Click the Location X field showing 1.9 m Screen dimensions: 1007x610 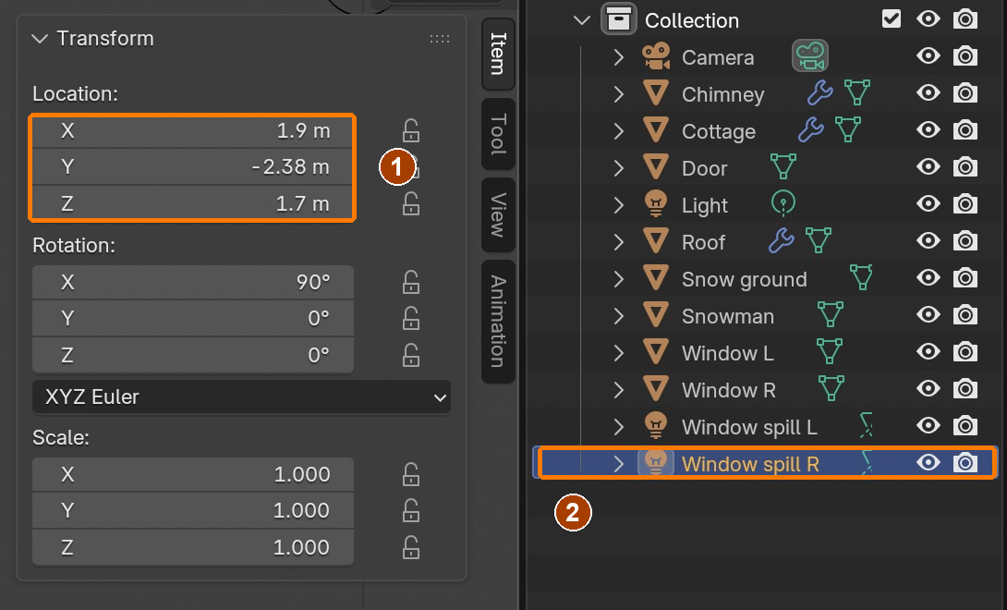point(193,130)
